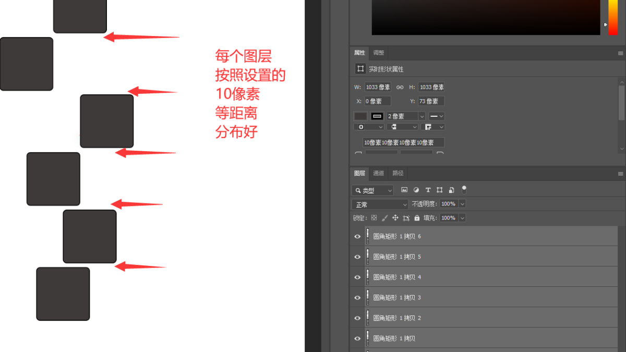Switch to the 调整 tab
Screen dimensions: 626x352
click(x=379, y=53)
